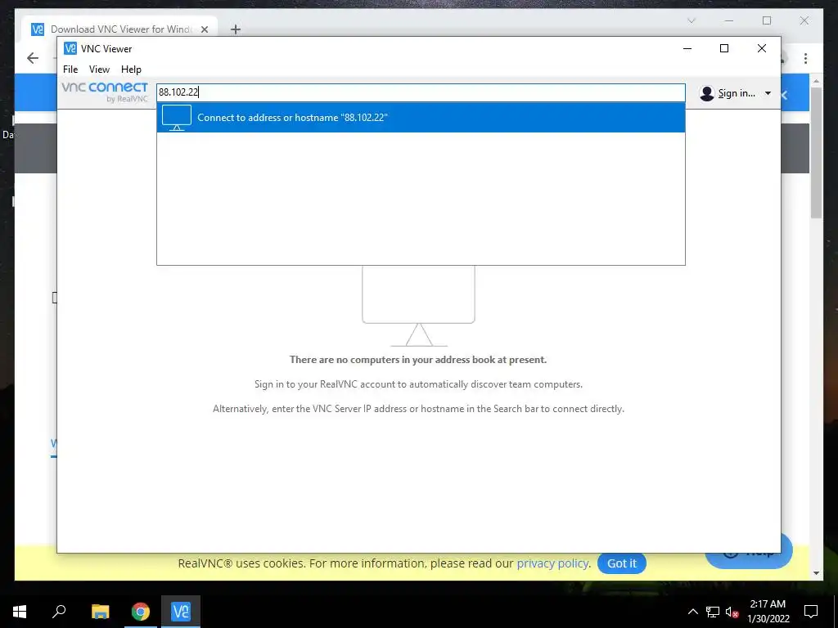Select Connect to address or hostname "88.102.22" suggestion
Screen dimensions: 838x628
click(x=421, y=118)
